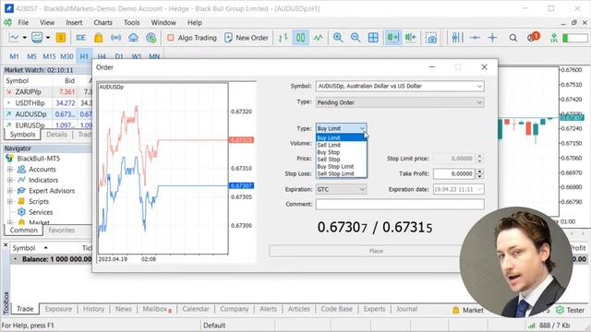The width and height of the screenshot is (591, 332).
Task: Toggle chart auto scroll icon
Action: tap(392, 38)
